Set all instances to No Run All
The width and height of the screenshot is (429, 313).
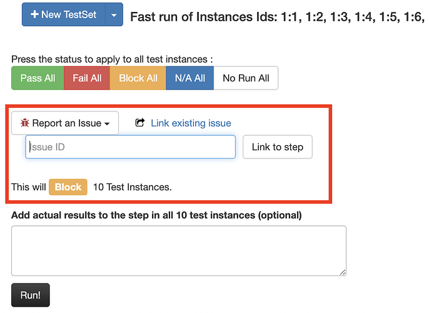click(246, 78)
